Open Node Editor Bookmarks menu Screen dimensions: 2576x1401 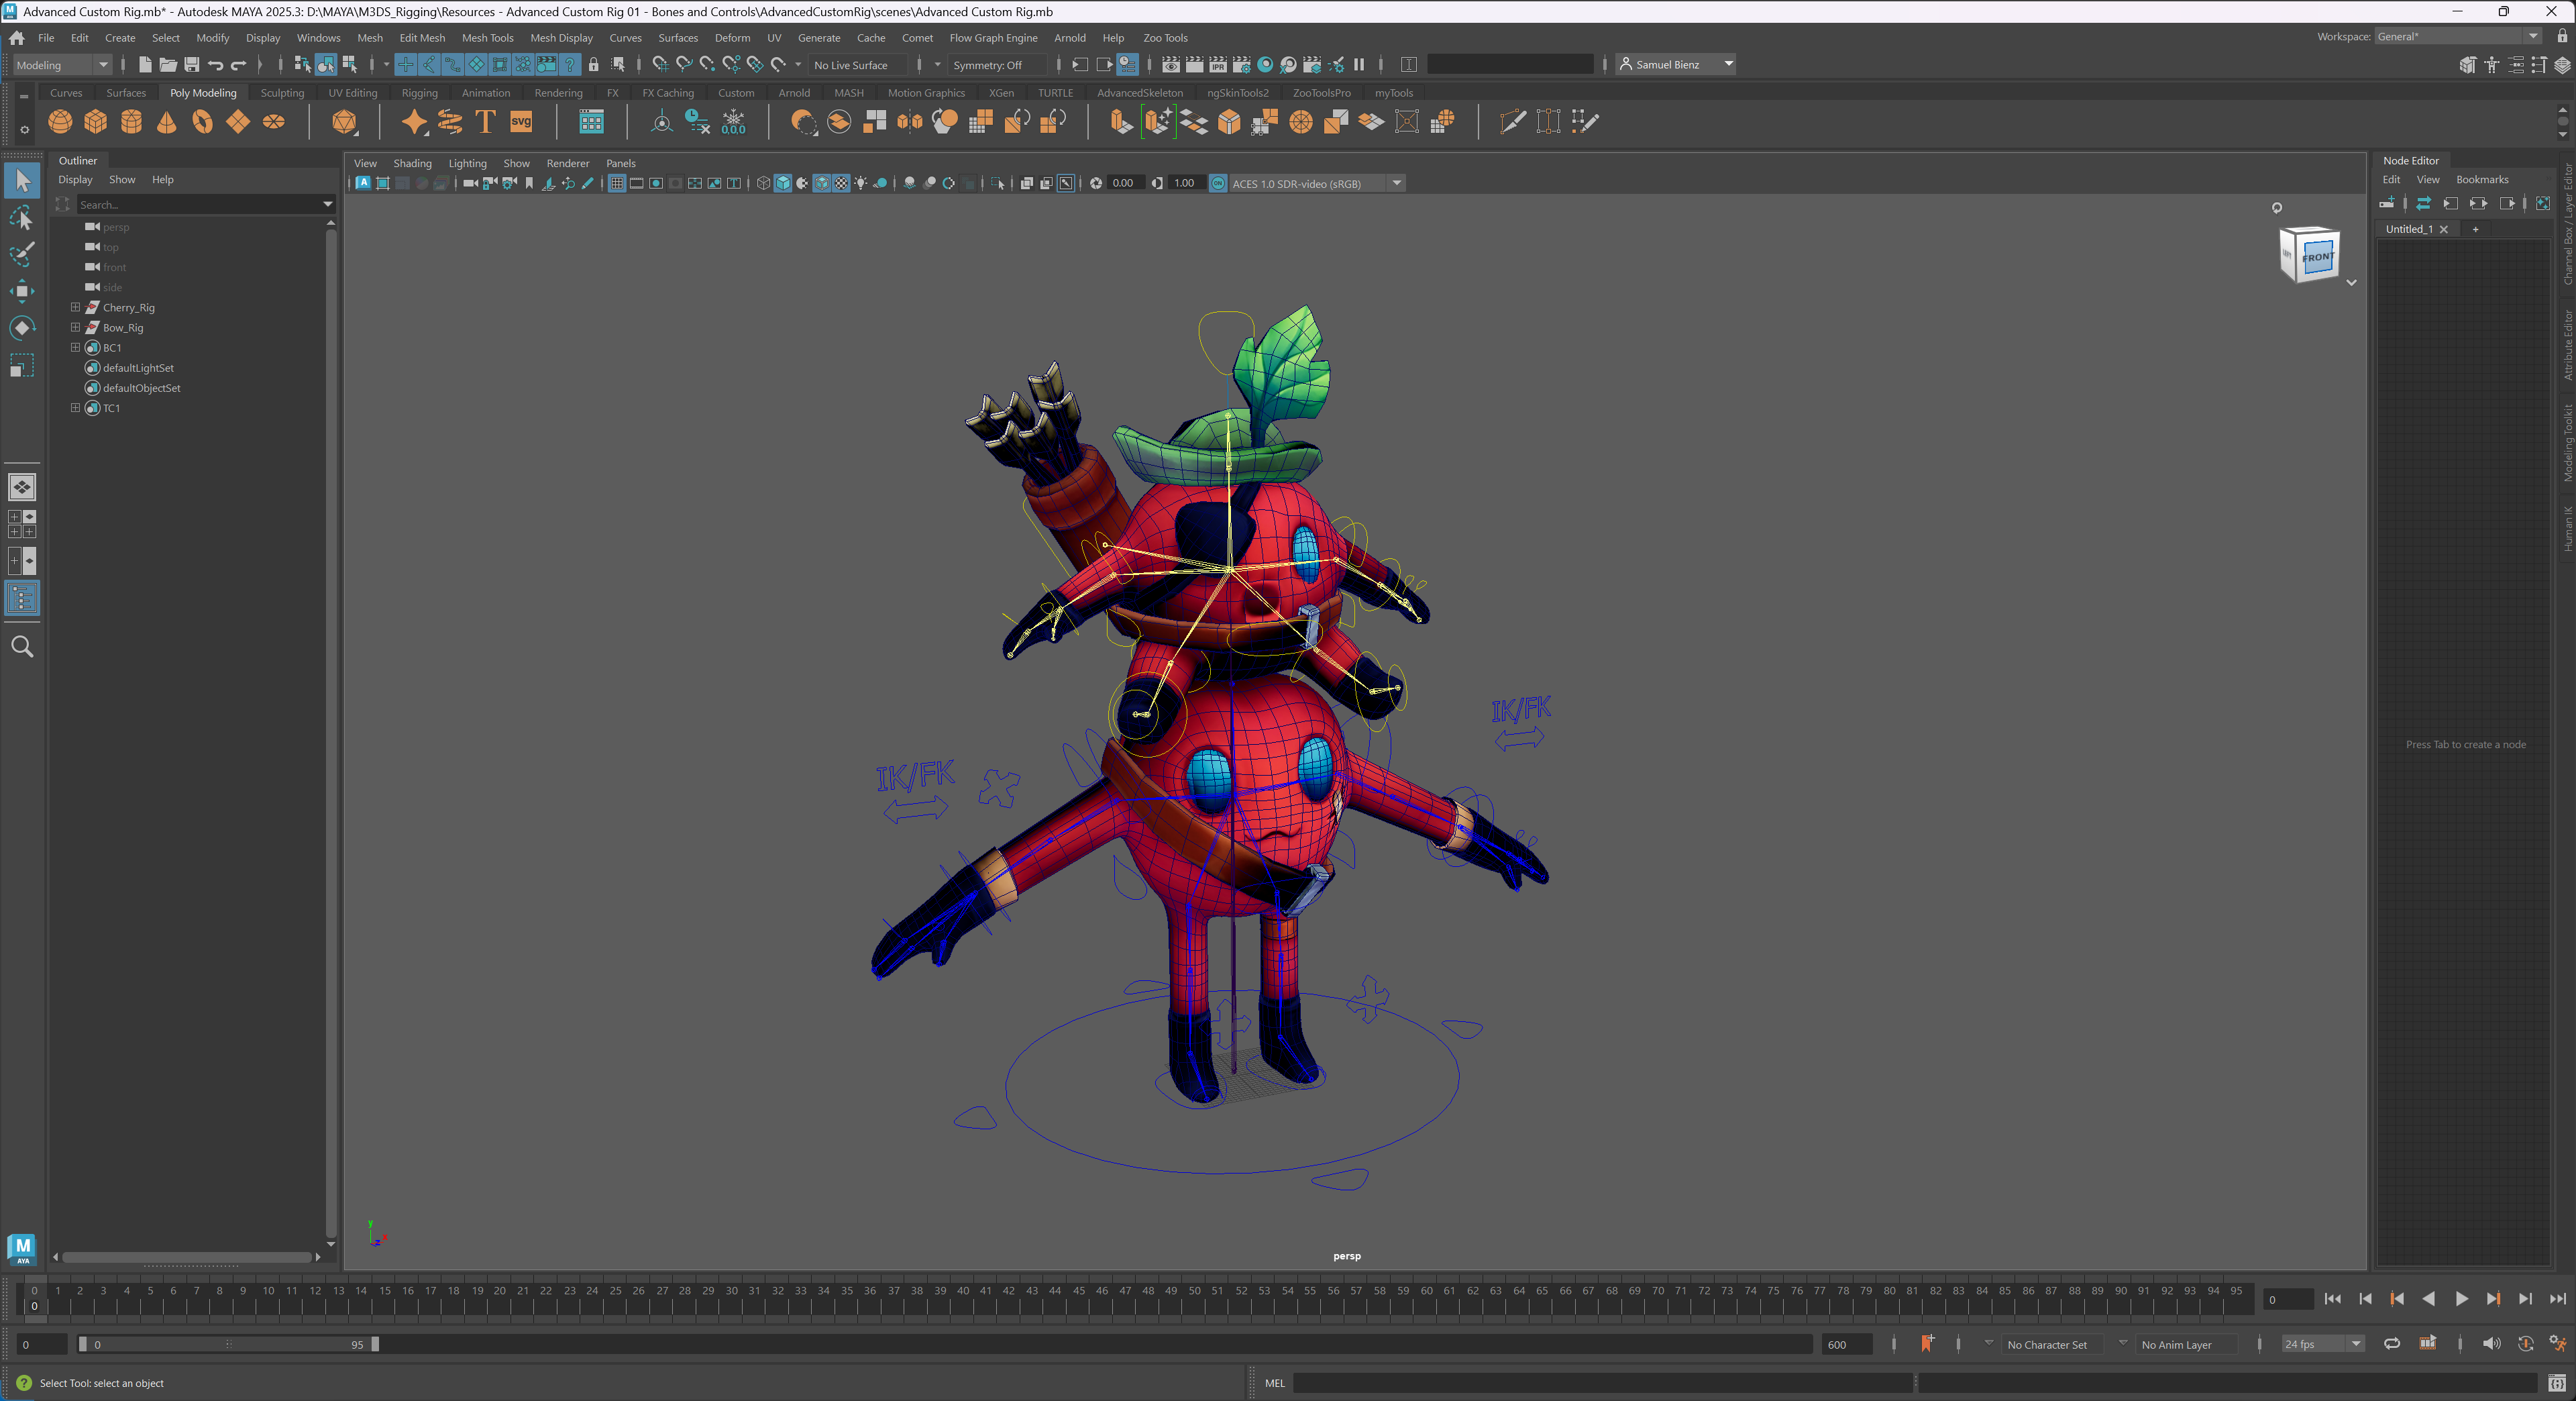click(2482, 180)
